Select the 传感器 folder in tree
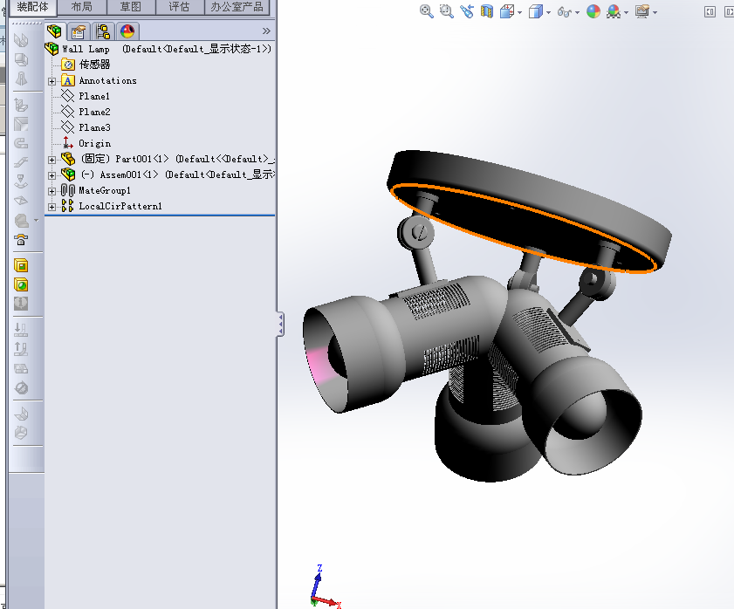The width and height of the screenshot is (734, 609). [94, 65]
